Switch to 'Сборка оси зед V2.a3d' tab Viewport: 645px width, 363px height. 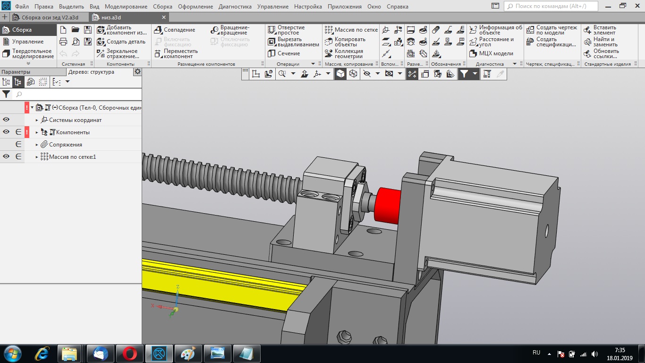(x=50, y=17)
